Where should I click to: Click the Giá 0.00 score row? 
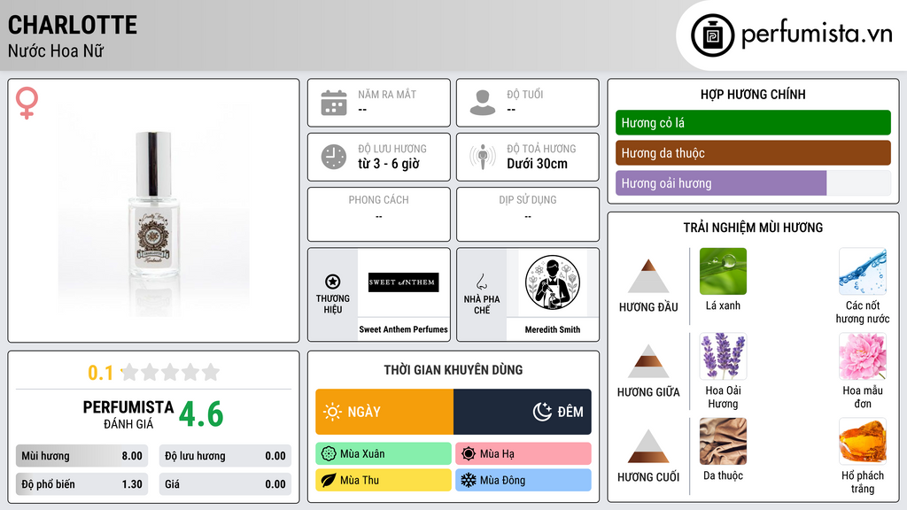(x=225, y=484)
